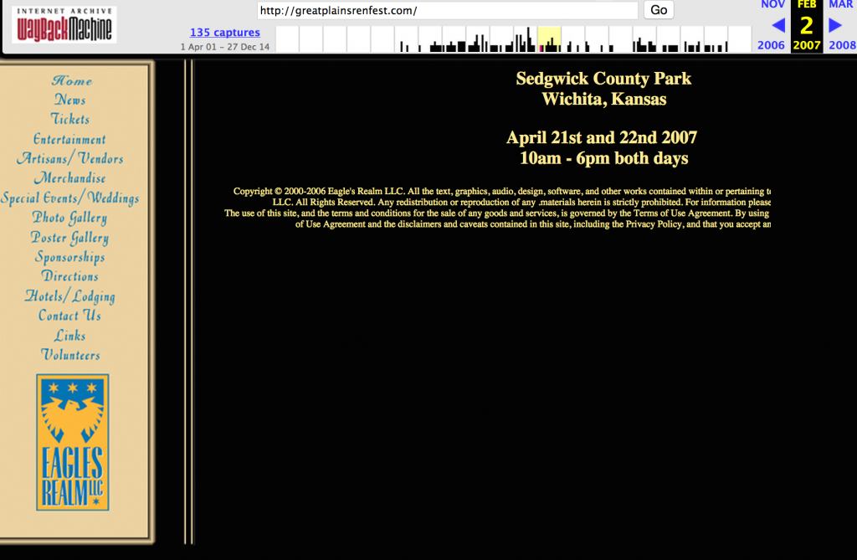Click the previous capture left arrow

777,25
